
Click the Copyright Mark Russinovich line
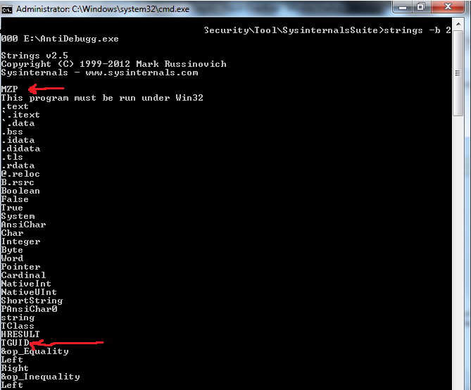pos(114,64)
